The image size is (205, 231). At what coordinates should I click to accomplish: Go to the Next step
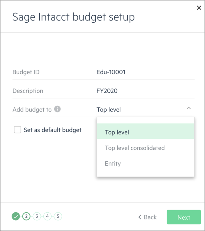184,217
